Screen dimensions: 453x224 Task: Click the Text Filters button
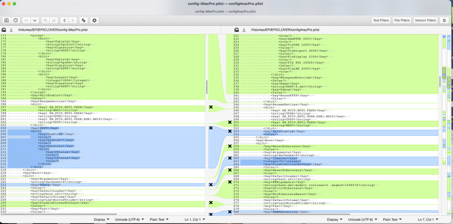pos(381,20)
